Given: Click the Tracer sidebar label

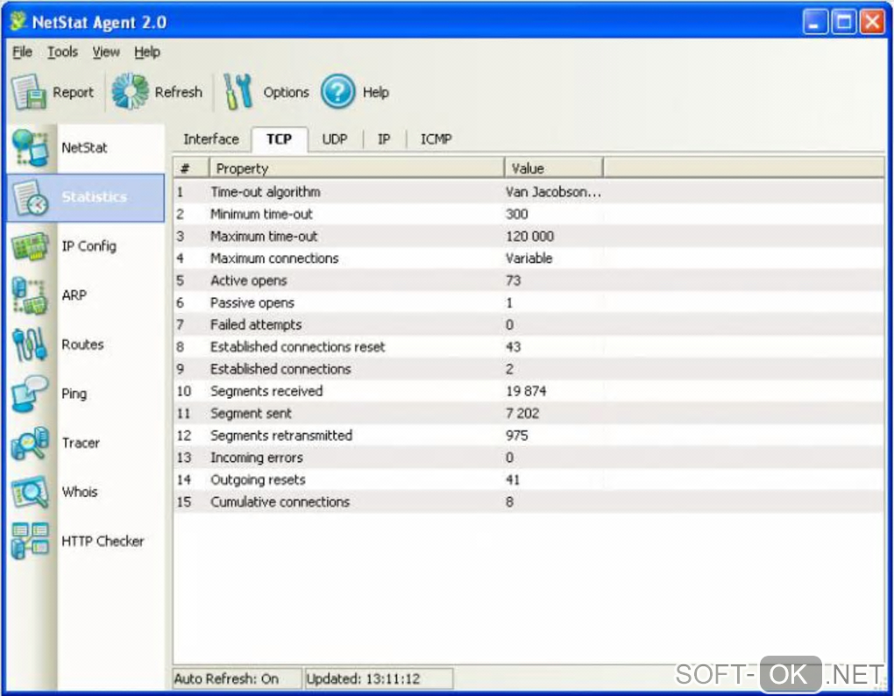Looking at the screenshot, I should coord(81,443).
